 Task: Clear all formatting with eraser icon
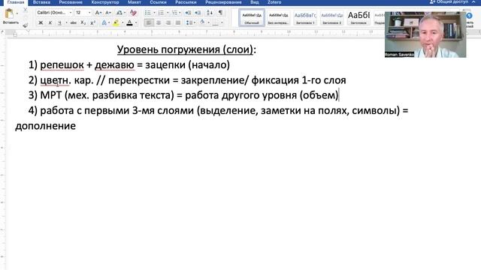[x=133, y=13]
